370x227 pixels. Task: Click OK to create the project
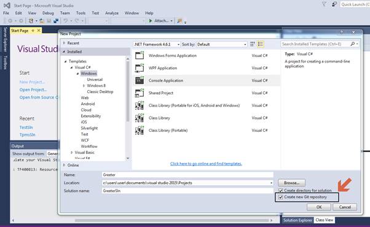coord(319,207)
